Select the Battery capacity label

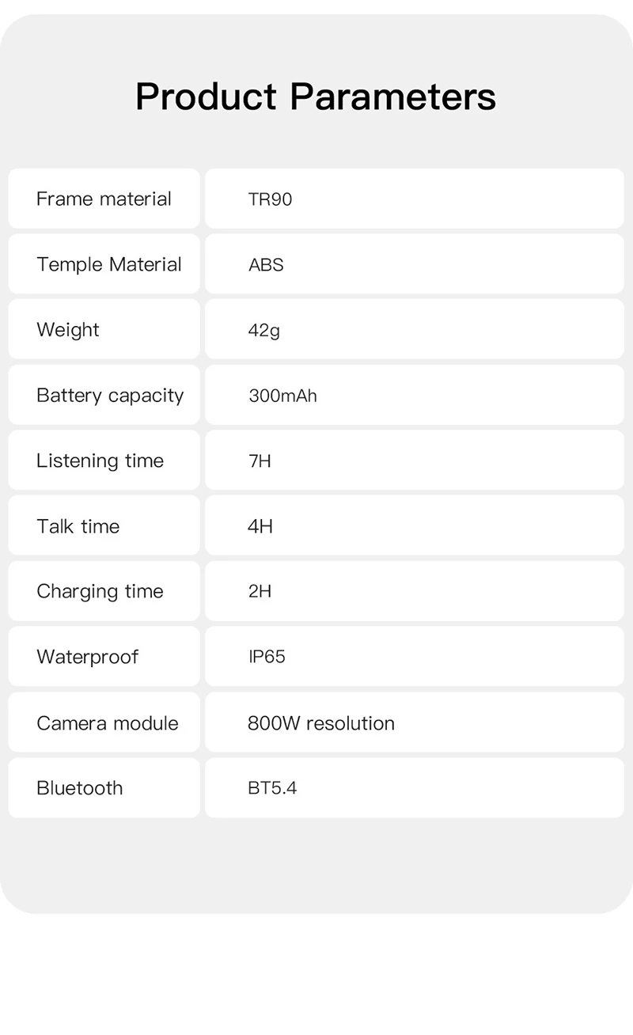pyautogui.click(x=110, y=396)
